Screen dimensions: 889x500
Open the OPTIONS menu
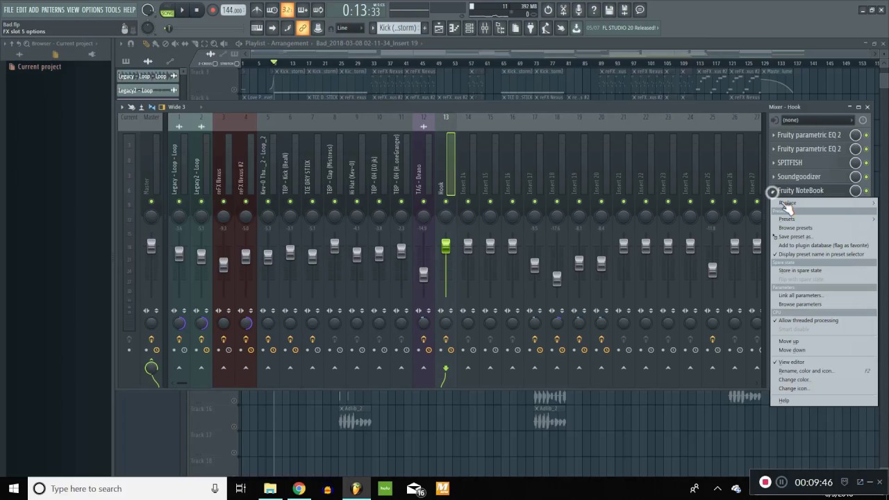pyautogui.click(x=92, y=10)
